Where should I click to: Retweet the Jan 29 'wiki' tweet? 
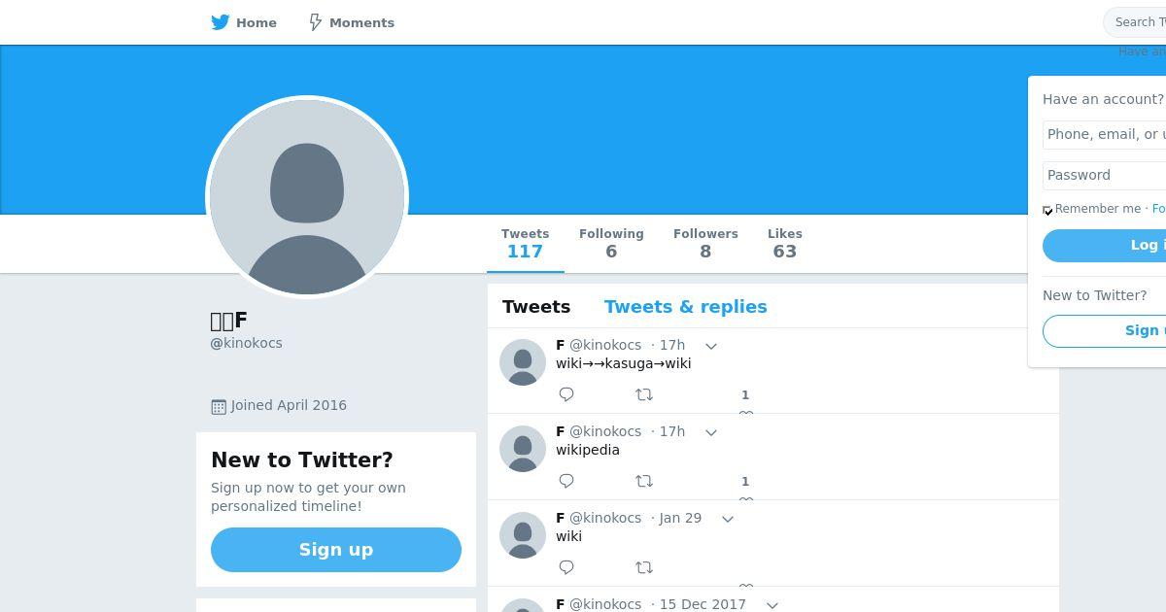[x=643, y=567]
